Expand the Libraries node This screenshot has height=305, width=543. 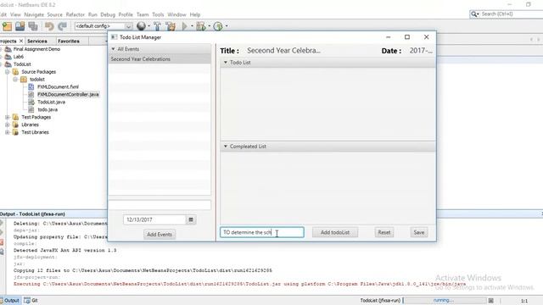point(8,125)
